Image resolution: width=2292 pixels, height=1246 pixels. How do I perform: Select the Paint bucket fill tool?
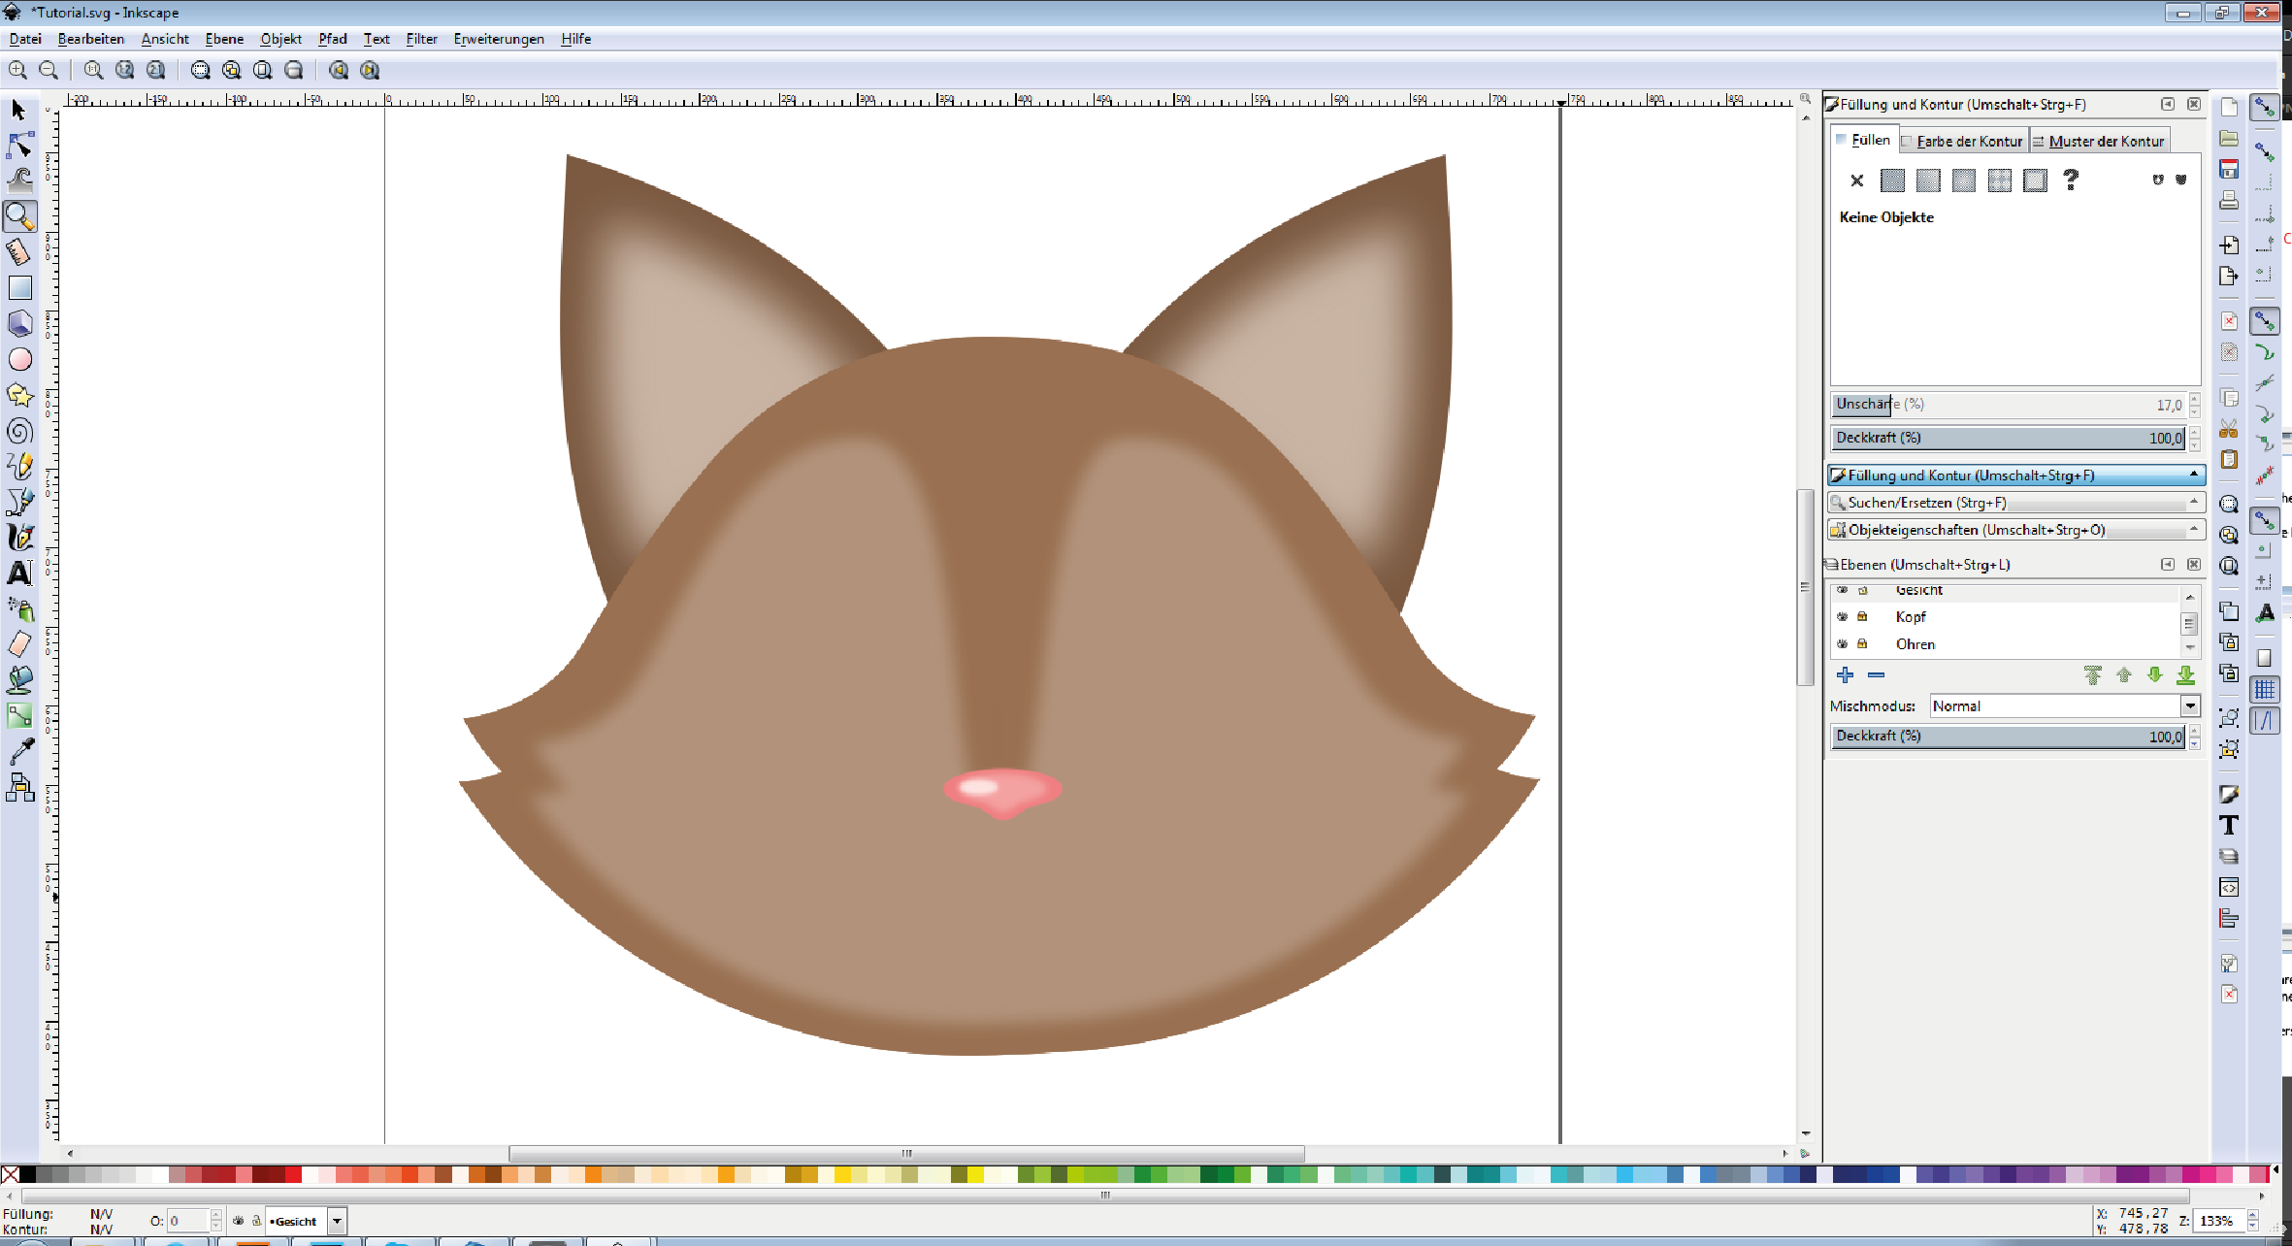click(19, 680)
